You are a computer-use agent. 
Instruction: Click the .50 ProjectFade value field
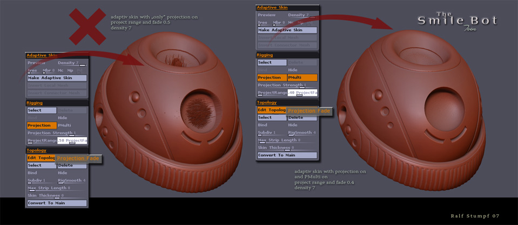click(x=72, y=140)
